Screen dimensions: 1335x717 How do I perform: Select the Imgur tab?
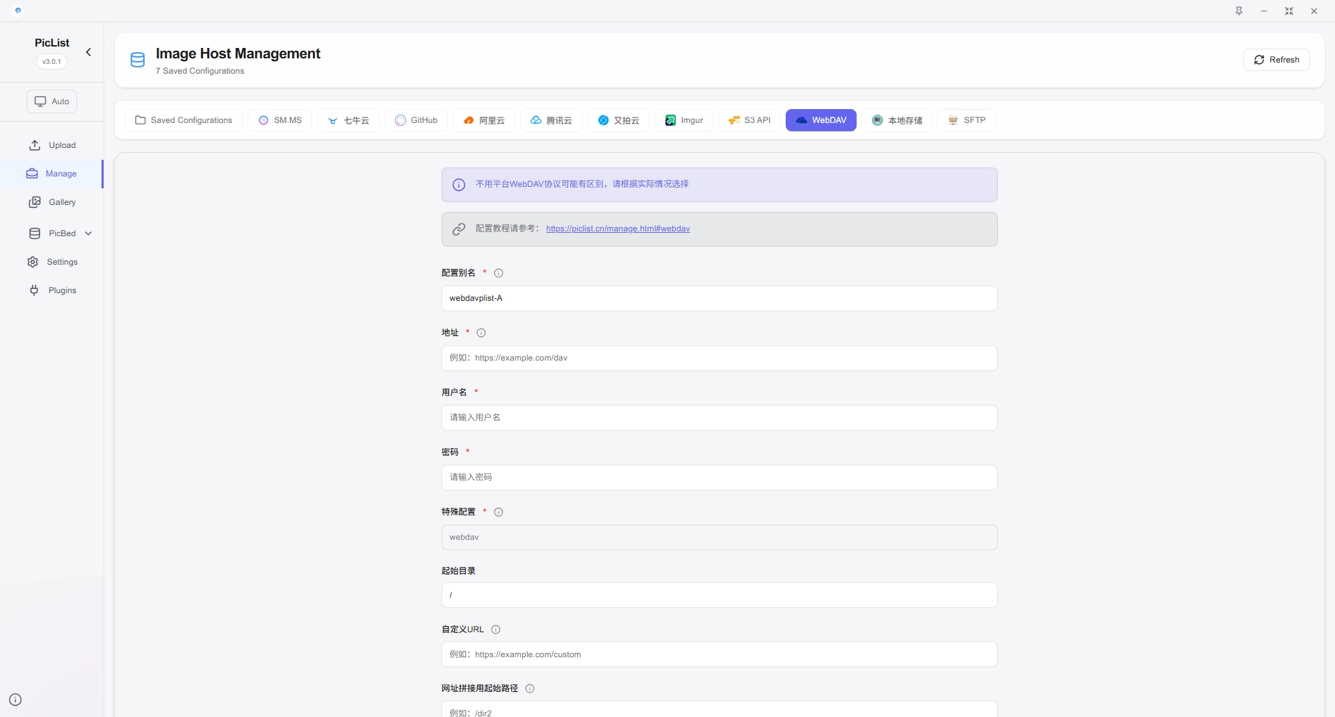click(x=684, y=120)
